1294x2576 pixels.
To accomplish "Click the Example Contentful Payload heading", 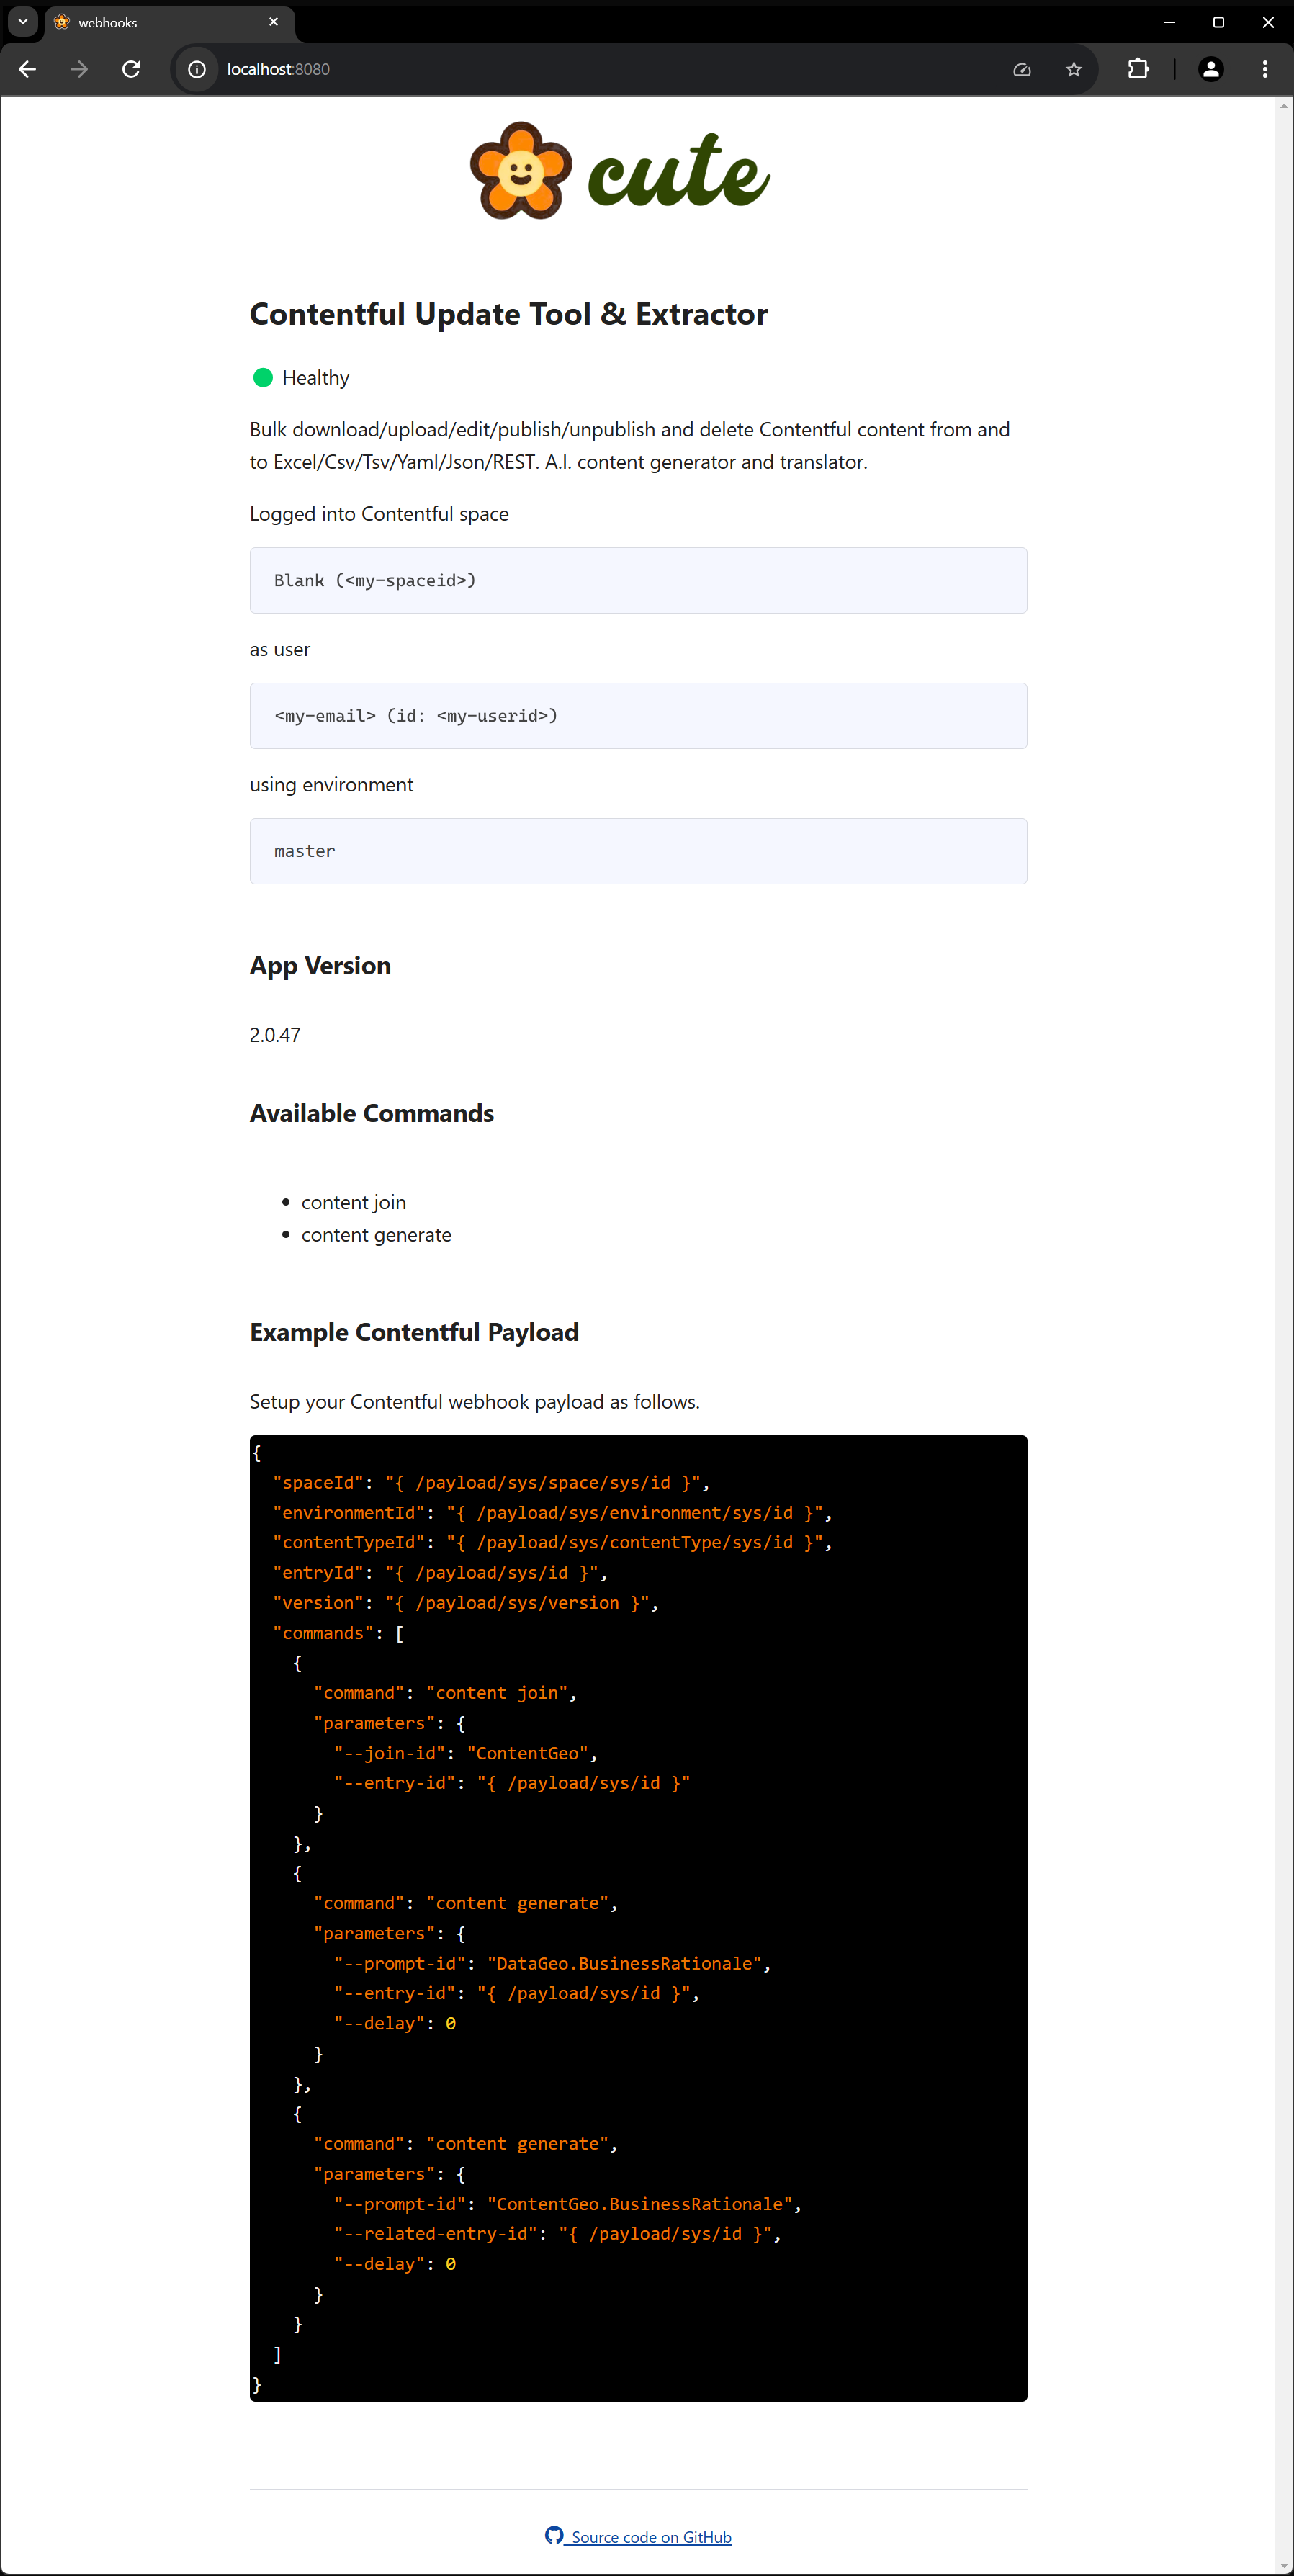I will [414, 1332].
